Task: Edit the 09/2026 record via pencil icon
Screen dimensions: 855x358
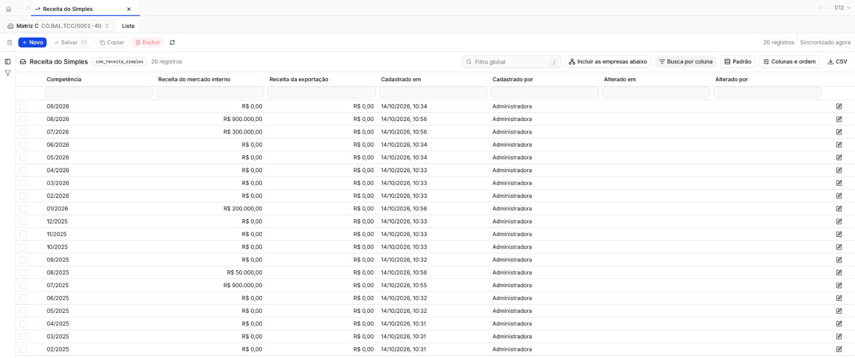Action: [839, 106]
